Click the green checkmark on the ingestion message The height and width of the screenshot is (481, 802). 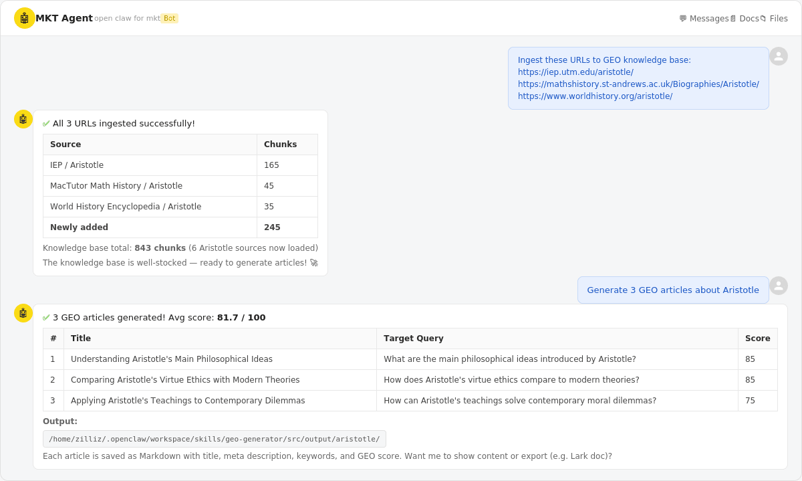point(45,123)
